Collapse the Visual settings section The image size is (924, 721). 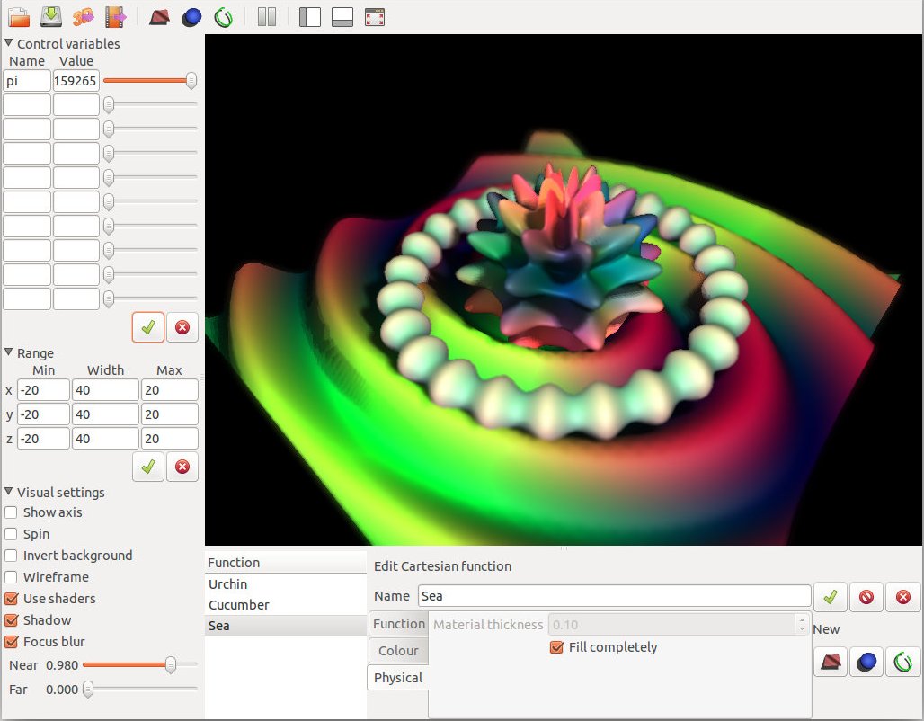9,492
